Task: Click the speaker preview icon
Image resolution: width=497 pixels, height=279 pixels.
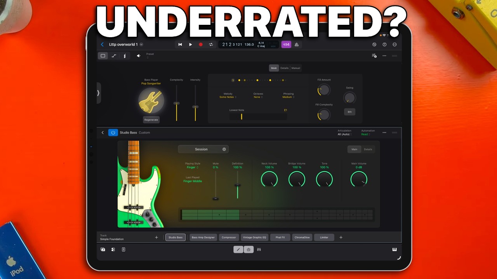Action: point(139,56)
